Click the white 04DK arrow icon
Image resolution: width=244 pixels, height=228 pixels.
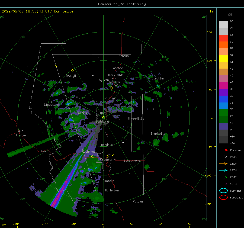(x=223, y=157)
